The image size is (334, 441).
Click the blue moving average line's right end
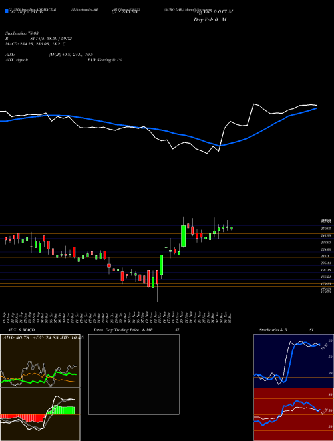(x=317, y=108)
